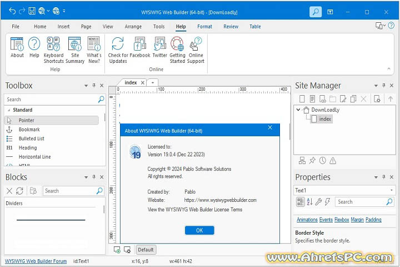This screenshot has width=400, height=267.
Task: Open What's New ribbon button
Action: coord(94,50)
